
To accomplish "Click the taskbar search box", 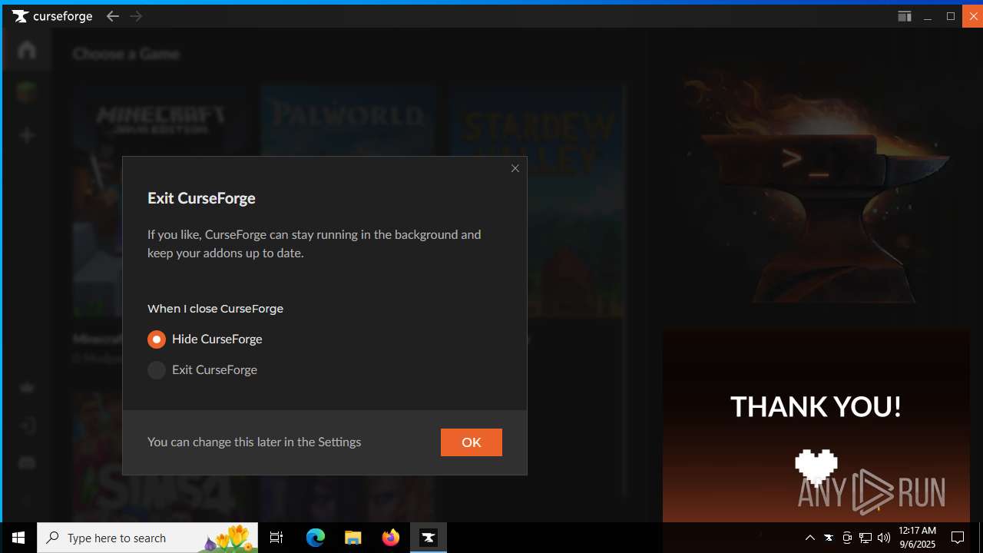I will [x=148, y=538].
